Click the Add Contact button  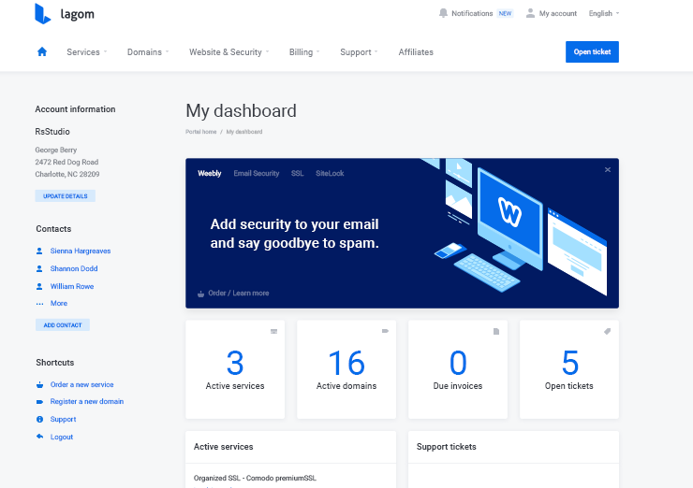[63, 325]
